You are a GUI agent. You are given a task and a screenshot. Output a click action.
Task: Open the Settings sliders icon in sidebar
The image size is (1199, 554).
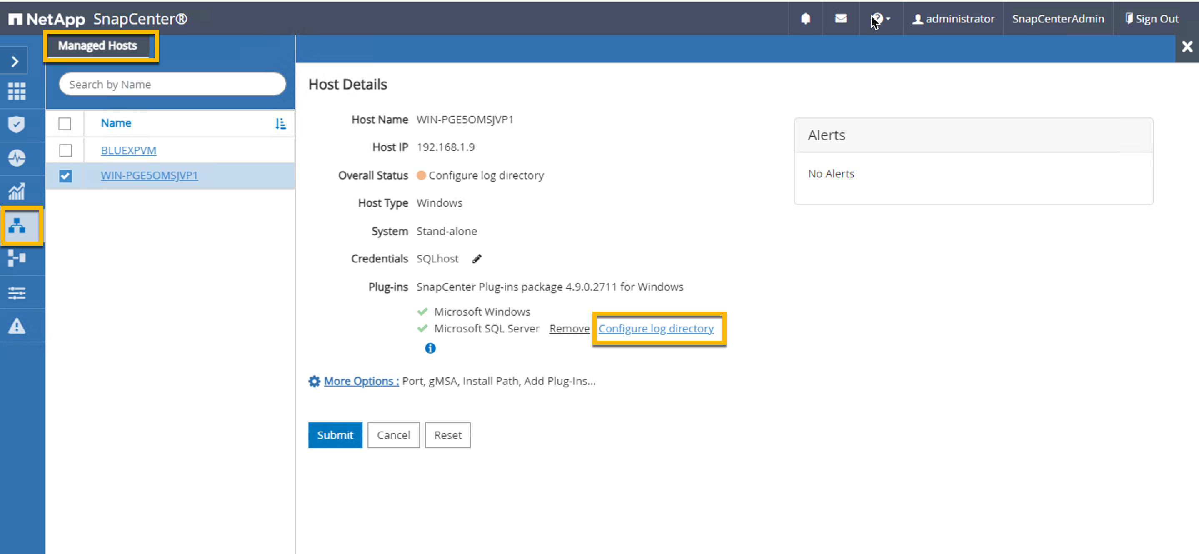17,292
